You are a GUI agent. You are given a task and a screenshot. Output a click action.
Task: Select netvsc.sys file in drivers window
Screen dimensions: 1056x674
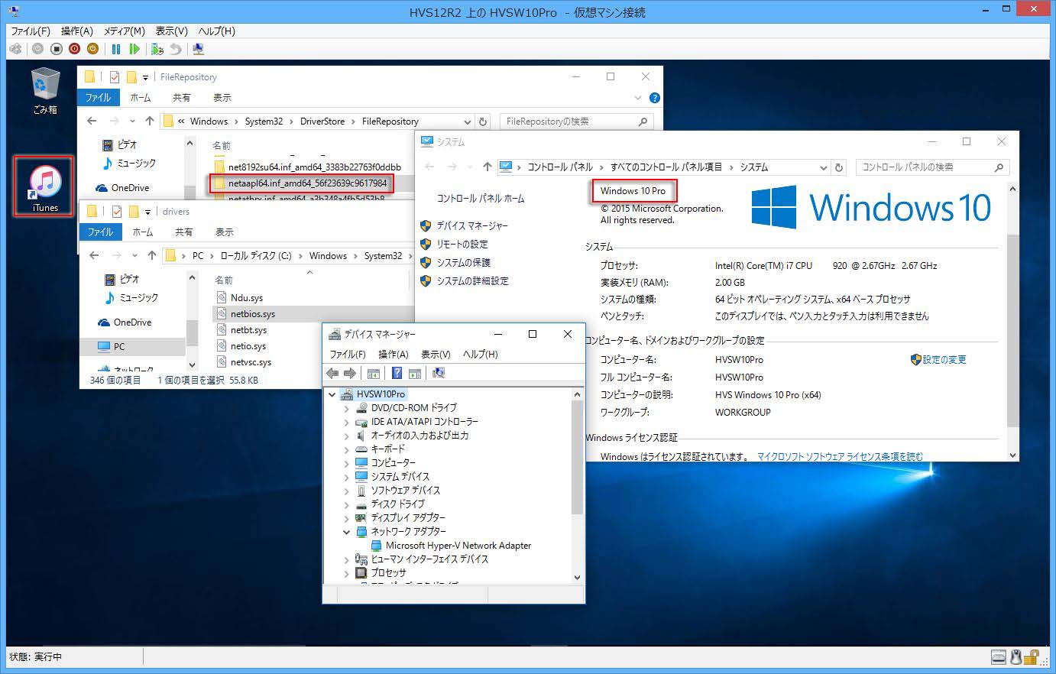(x=251, y=362)
